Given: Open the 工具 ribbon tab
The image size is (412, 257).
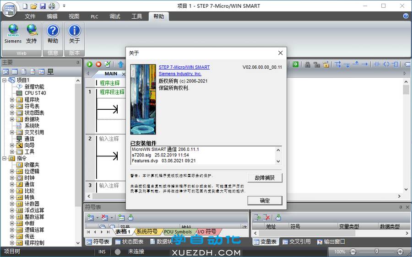Looking at the screenshot, I should pyautogui.click(x=136, y=16).
